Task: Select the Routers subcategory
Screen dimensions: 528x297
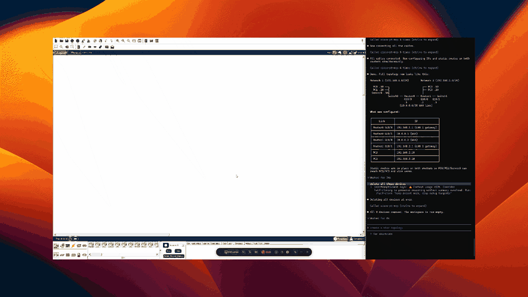Action: pos(56,255)
